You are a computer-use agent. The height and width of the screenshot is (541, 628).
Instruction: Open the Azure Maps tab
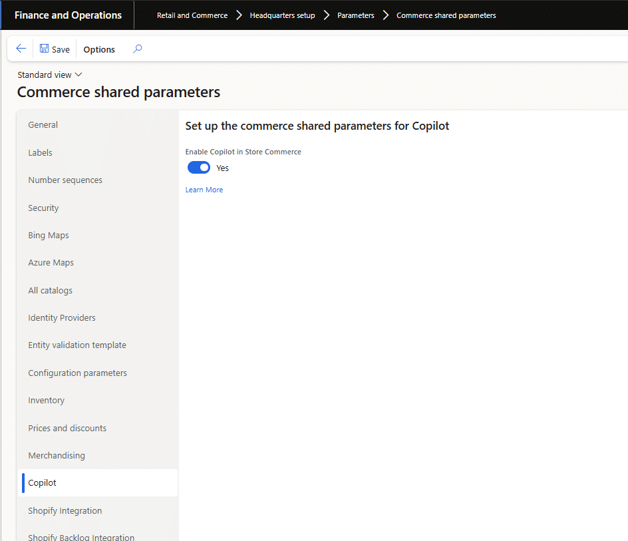[51, 262]
